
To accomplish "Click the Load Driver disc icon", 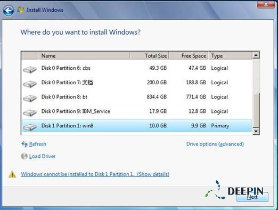I will (24, 156).
